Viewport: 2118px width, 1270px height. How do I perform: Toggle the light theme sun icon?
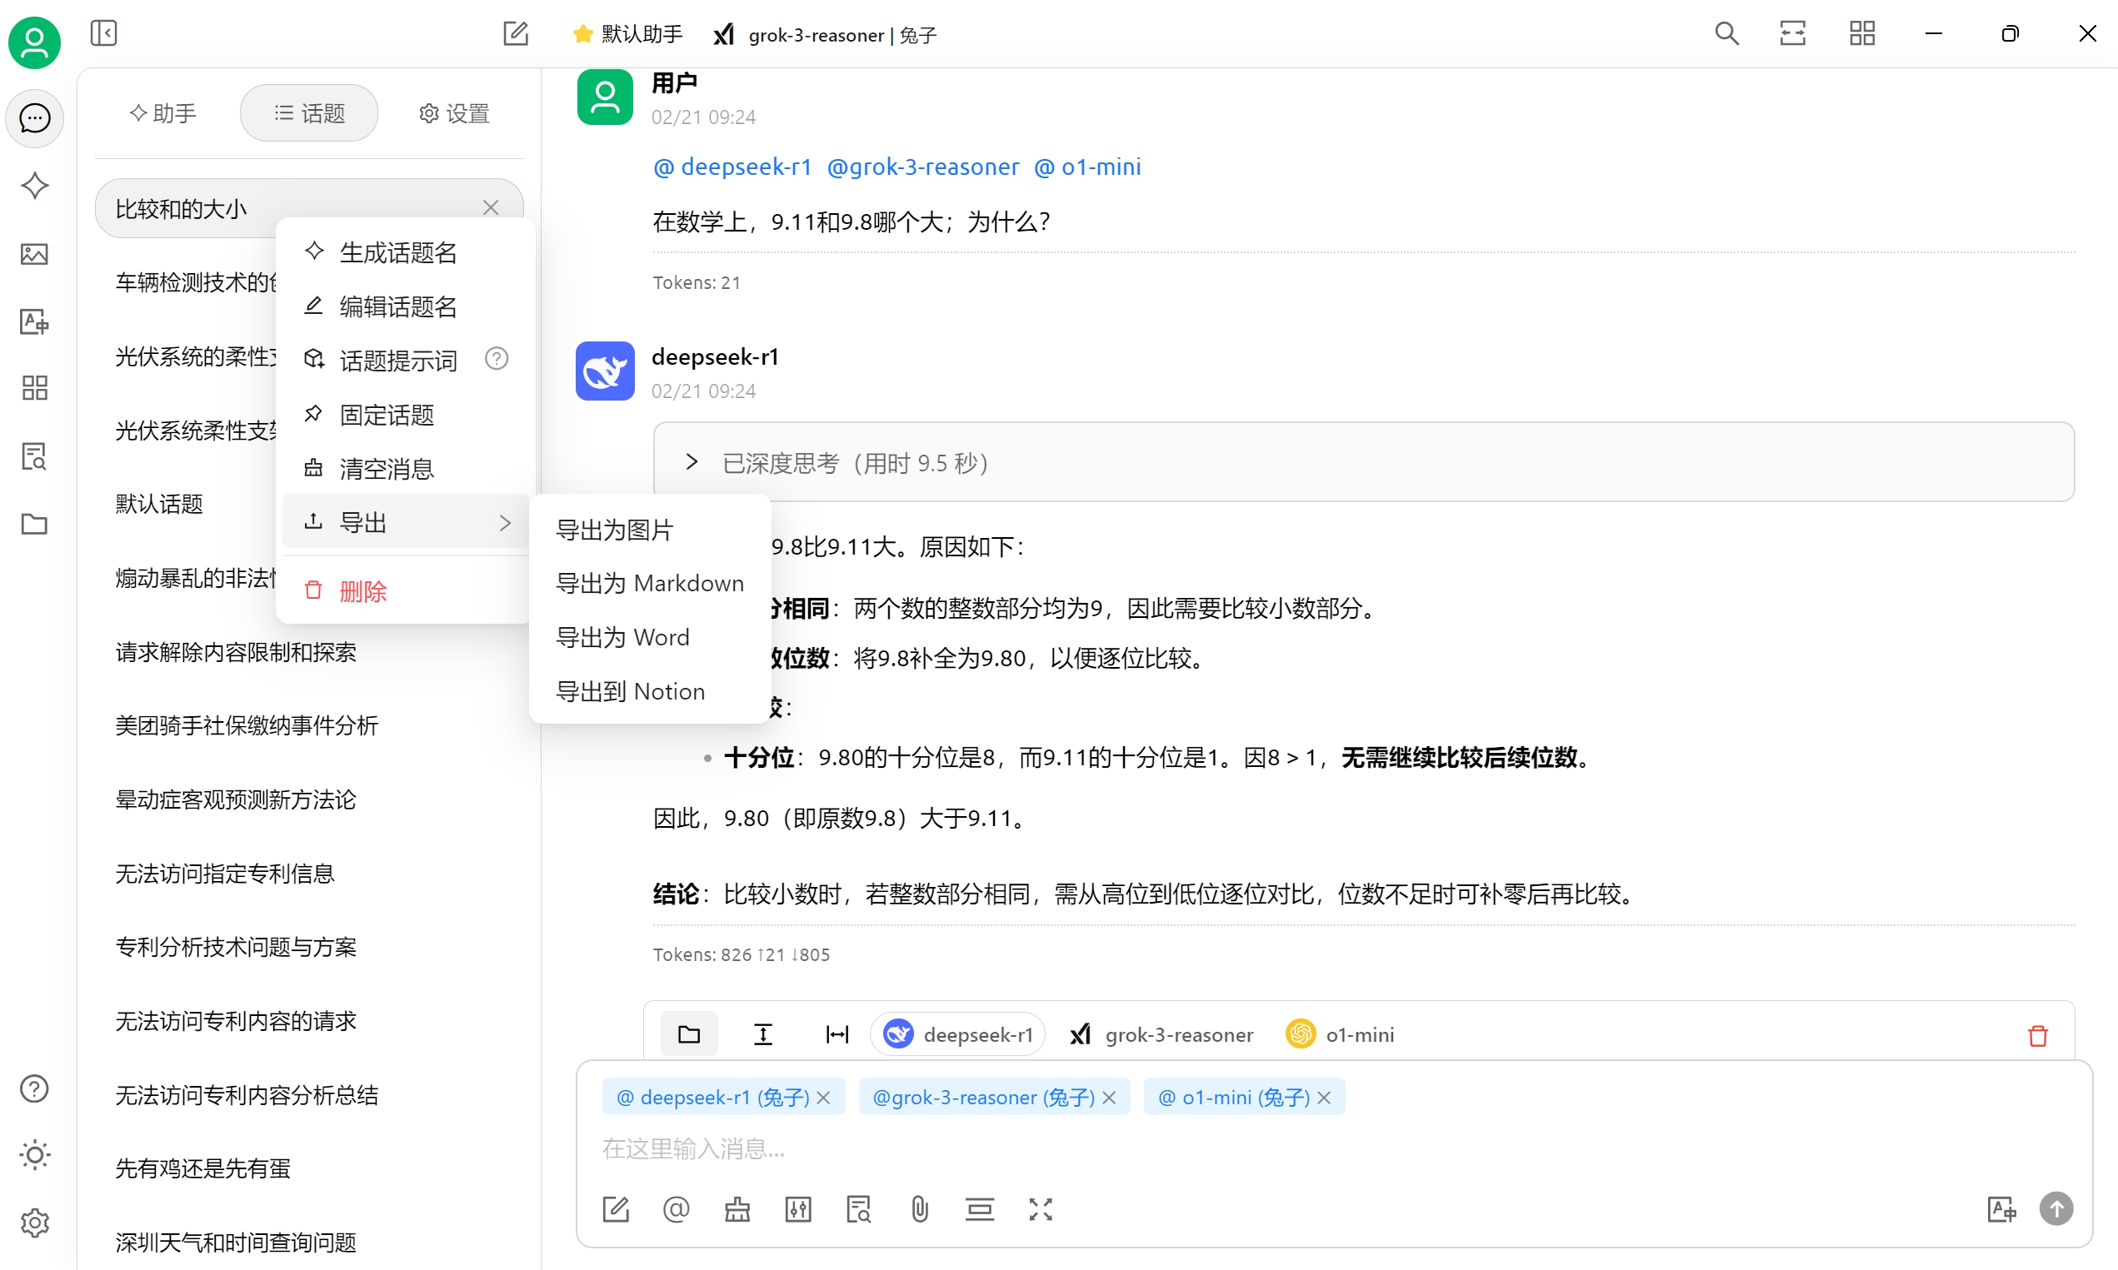(x=34, y=1155)
